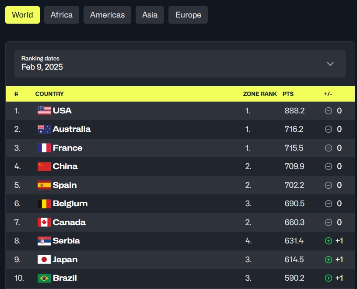357x289 pixels.
Task: Click the Australia flag icon
Action: point(44,129)
